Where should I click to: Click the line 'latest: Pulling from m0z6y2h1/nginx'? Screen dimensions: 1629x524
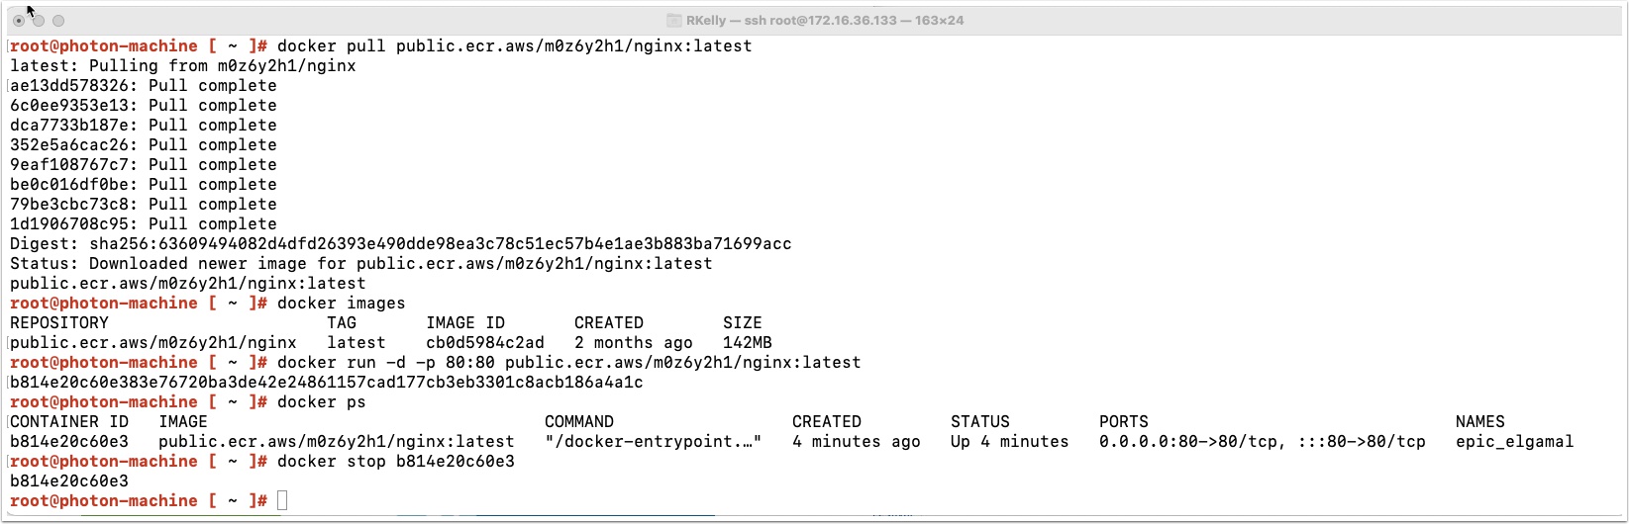click(183, 66)
